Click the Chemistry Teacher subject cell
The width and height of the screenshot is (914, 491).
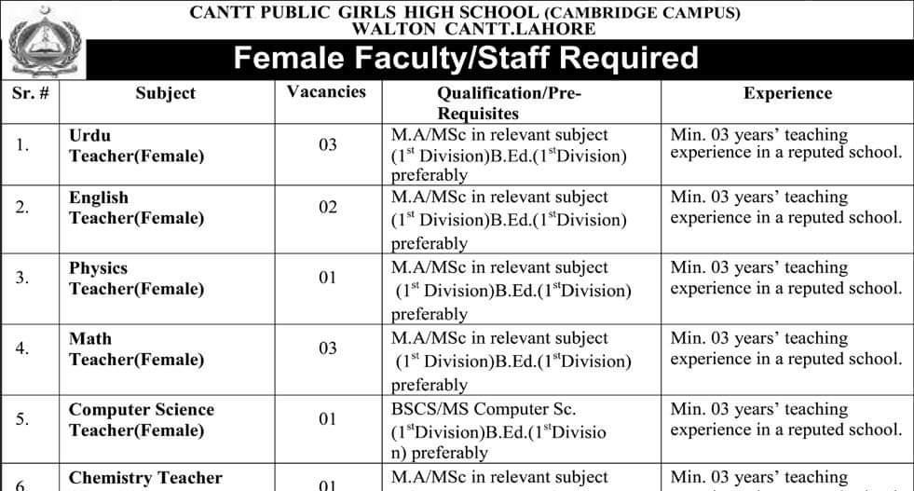(145, 478)
